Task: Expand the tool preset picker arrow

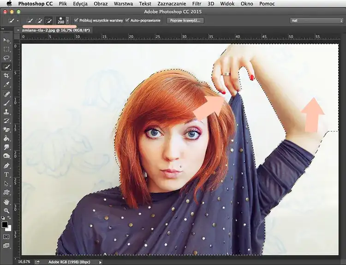Action: pyautogui.click(x=18, y=21)
